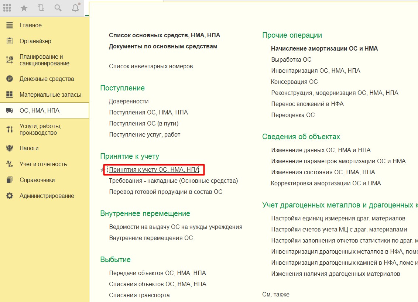Open Планирование и санкционирование section
This screenshot has height=302, width=418.
[45, 60]
